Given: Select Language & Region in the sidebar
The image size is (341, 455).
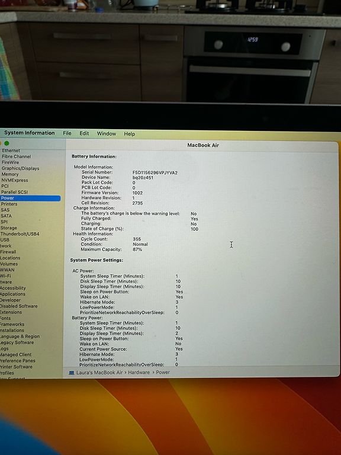Looking at the screenshot, I should (x=20, y=337).
